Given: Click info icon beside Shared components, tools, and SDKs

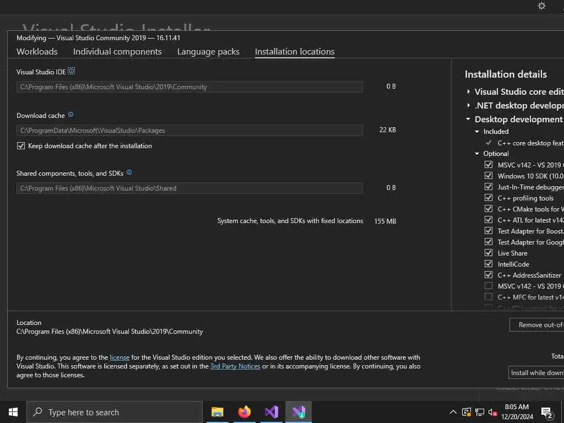Looking at the screenshot, I should point(129,172).
